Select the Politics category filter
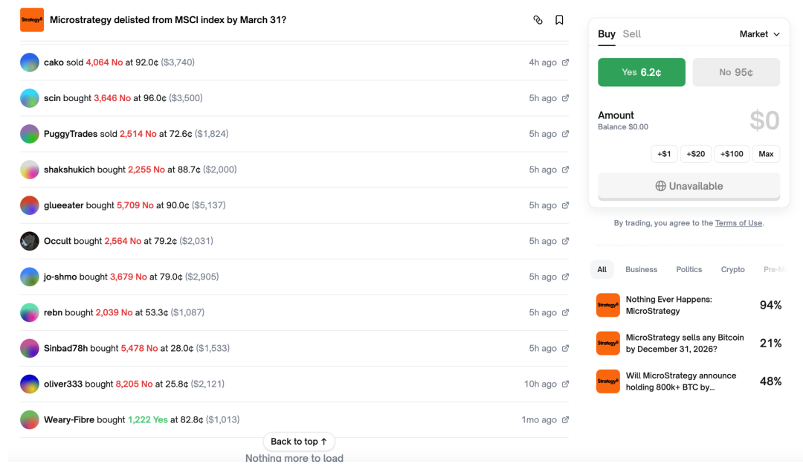Screen dimensions: 803x464 tap(688, 269)
